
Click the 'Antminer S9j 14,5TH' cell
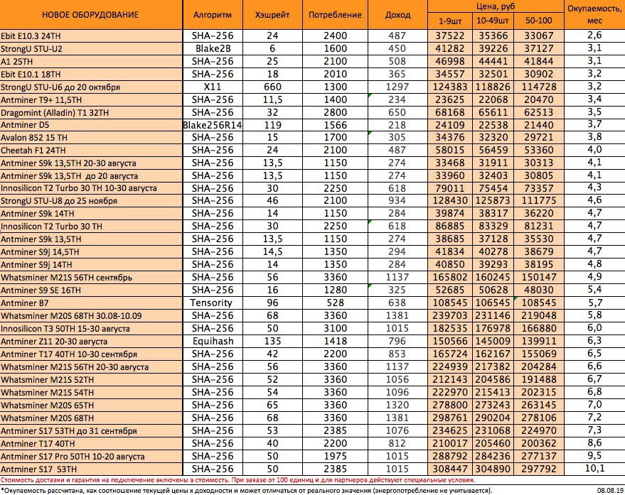(91, 251)
